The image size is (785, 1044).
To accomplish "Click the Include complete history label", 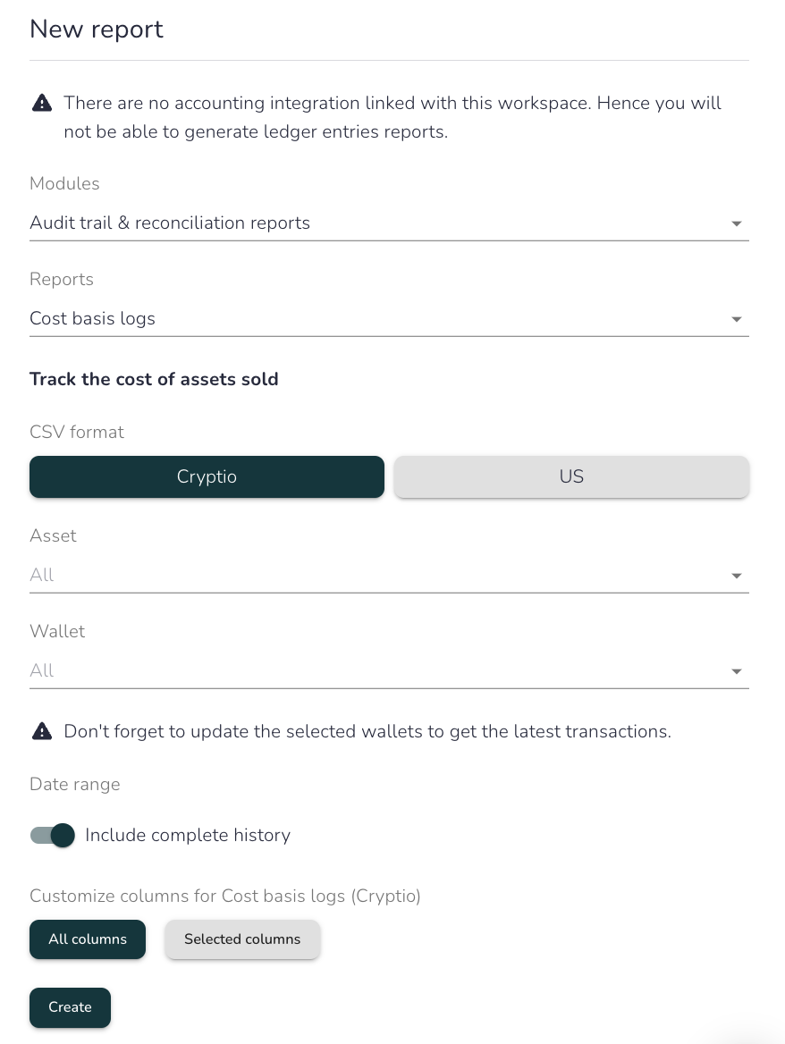I will [188, 835].
